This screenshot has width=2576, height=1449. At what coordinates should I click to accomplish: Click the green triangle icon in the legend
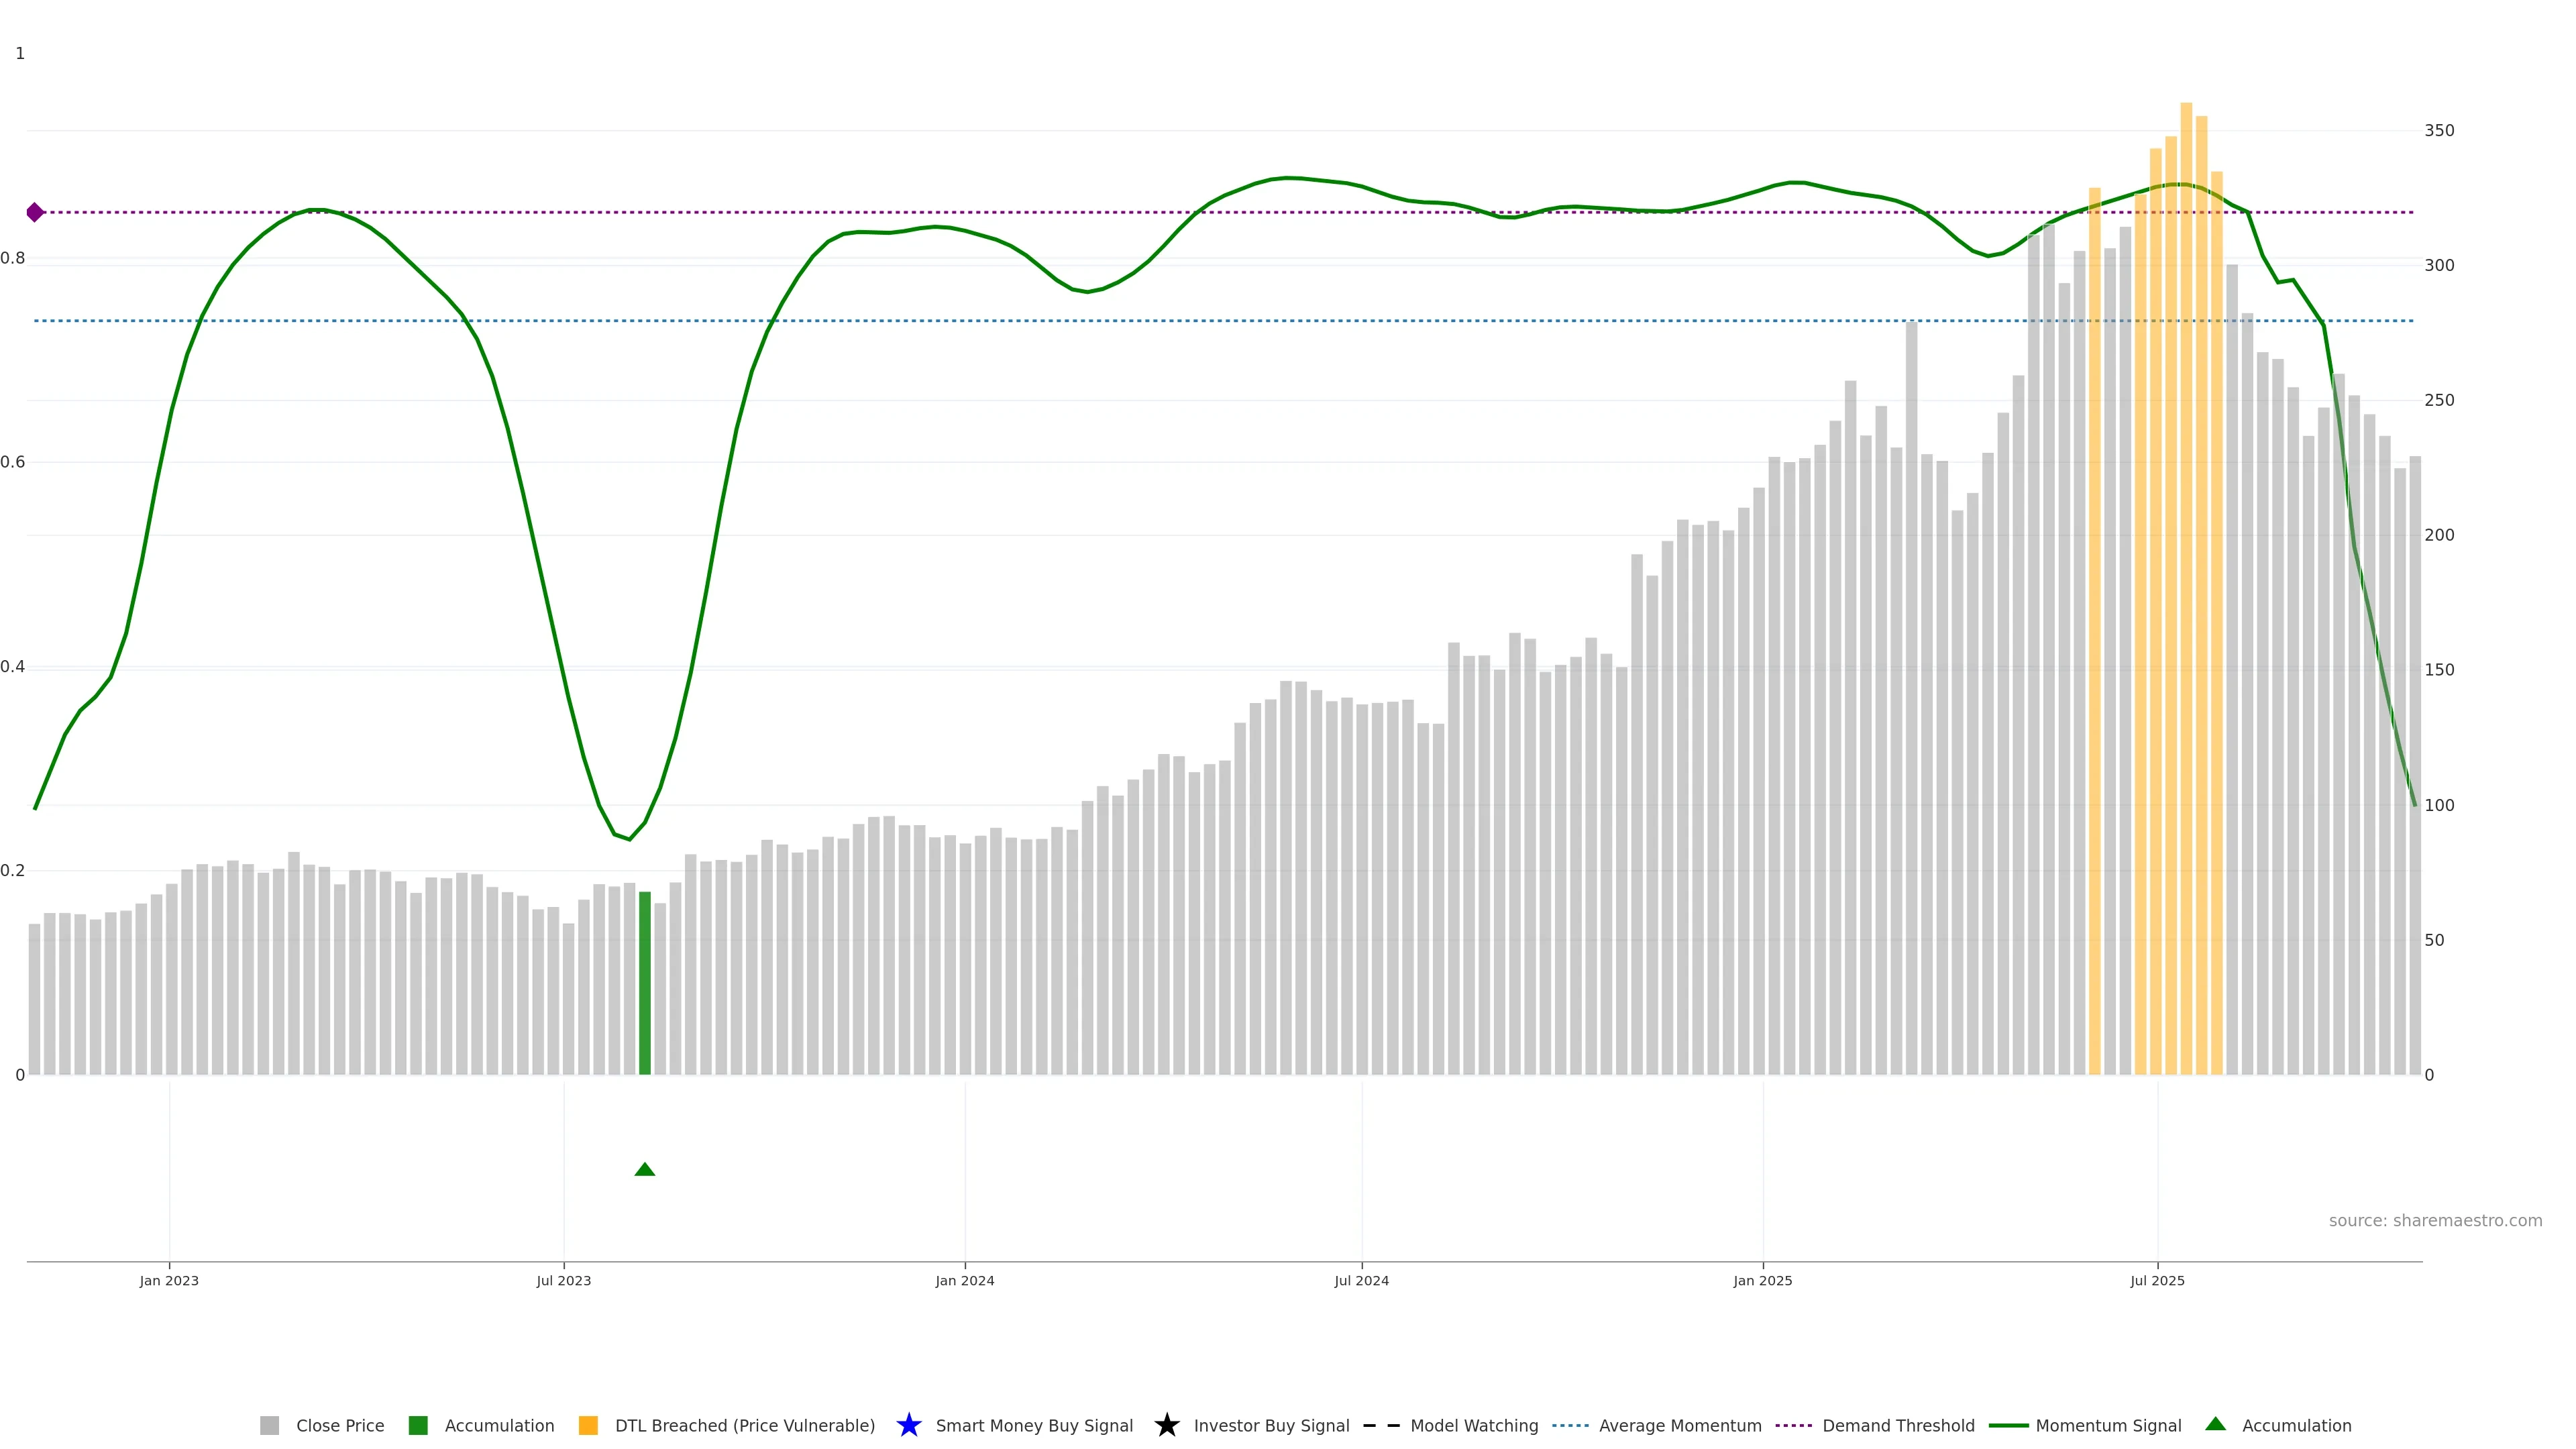[2215, 1424]
